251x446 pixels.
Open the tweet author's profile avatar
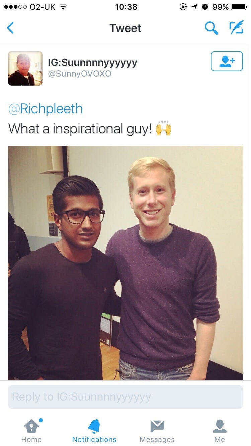pos(25,69)
